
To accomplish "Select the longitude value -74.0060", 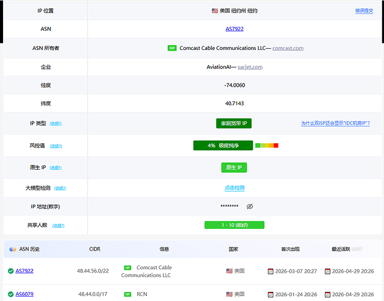I will (x=235, y=85).
